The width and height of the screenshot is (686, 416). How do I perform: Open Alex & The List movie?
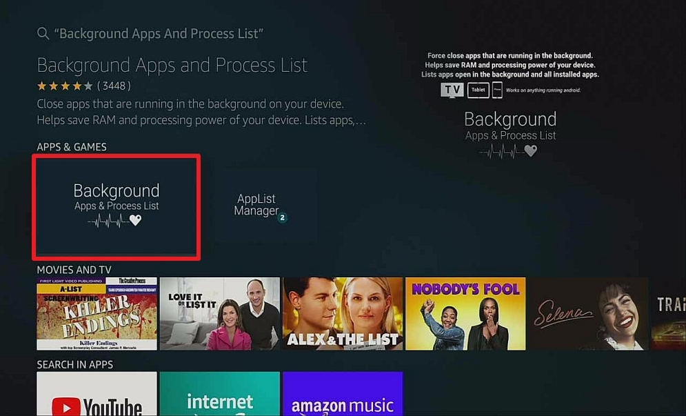[343, 313]
